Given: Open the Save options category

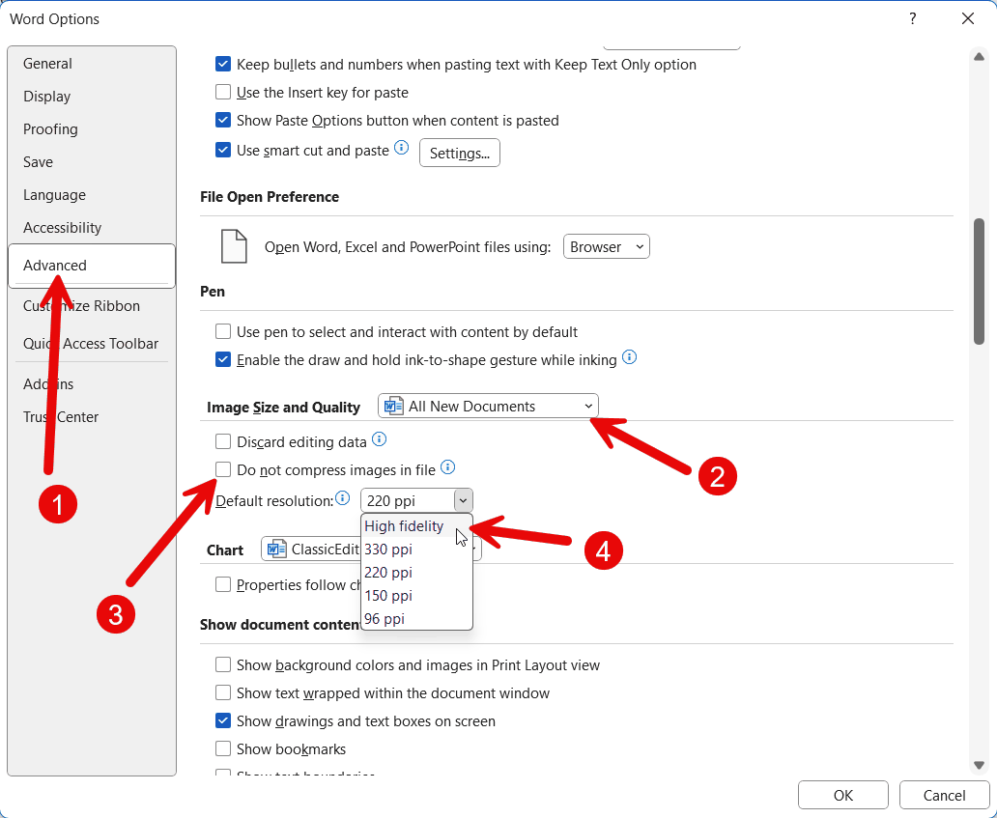Looking at the screenshot, I should (92, 162).
